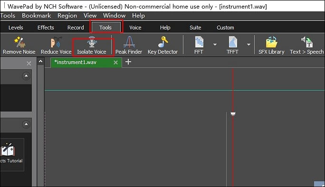Open the SFX Library
Image resolution: width=325 pixels, height=187 pixels.
tap(271, 46)
